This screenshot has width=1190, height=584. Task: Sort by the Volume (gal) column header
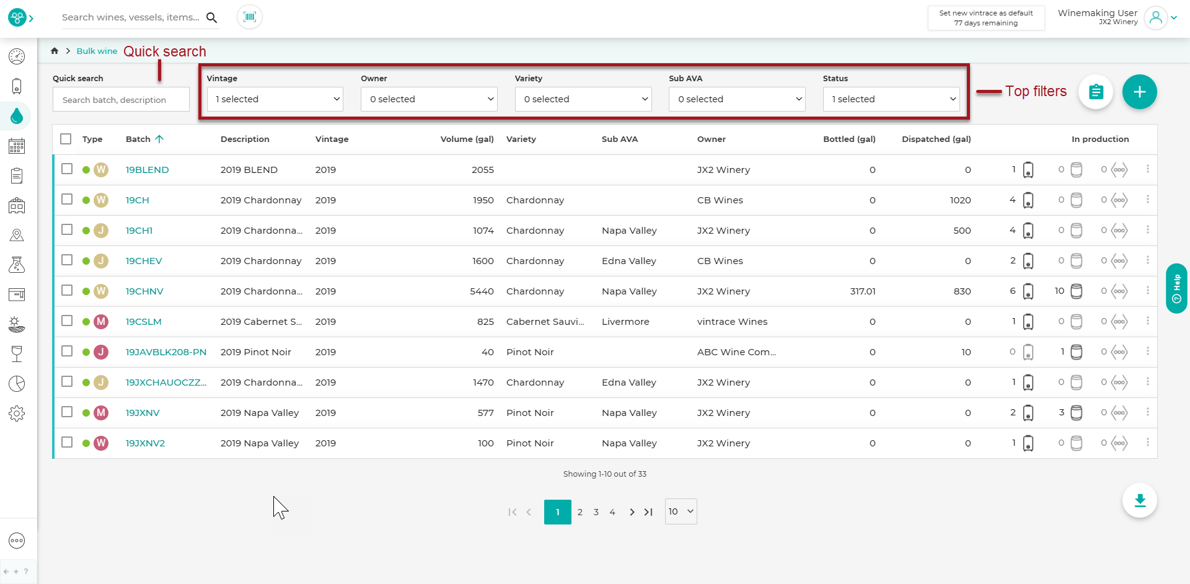pyautogui.click(x=467, y=139)
